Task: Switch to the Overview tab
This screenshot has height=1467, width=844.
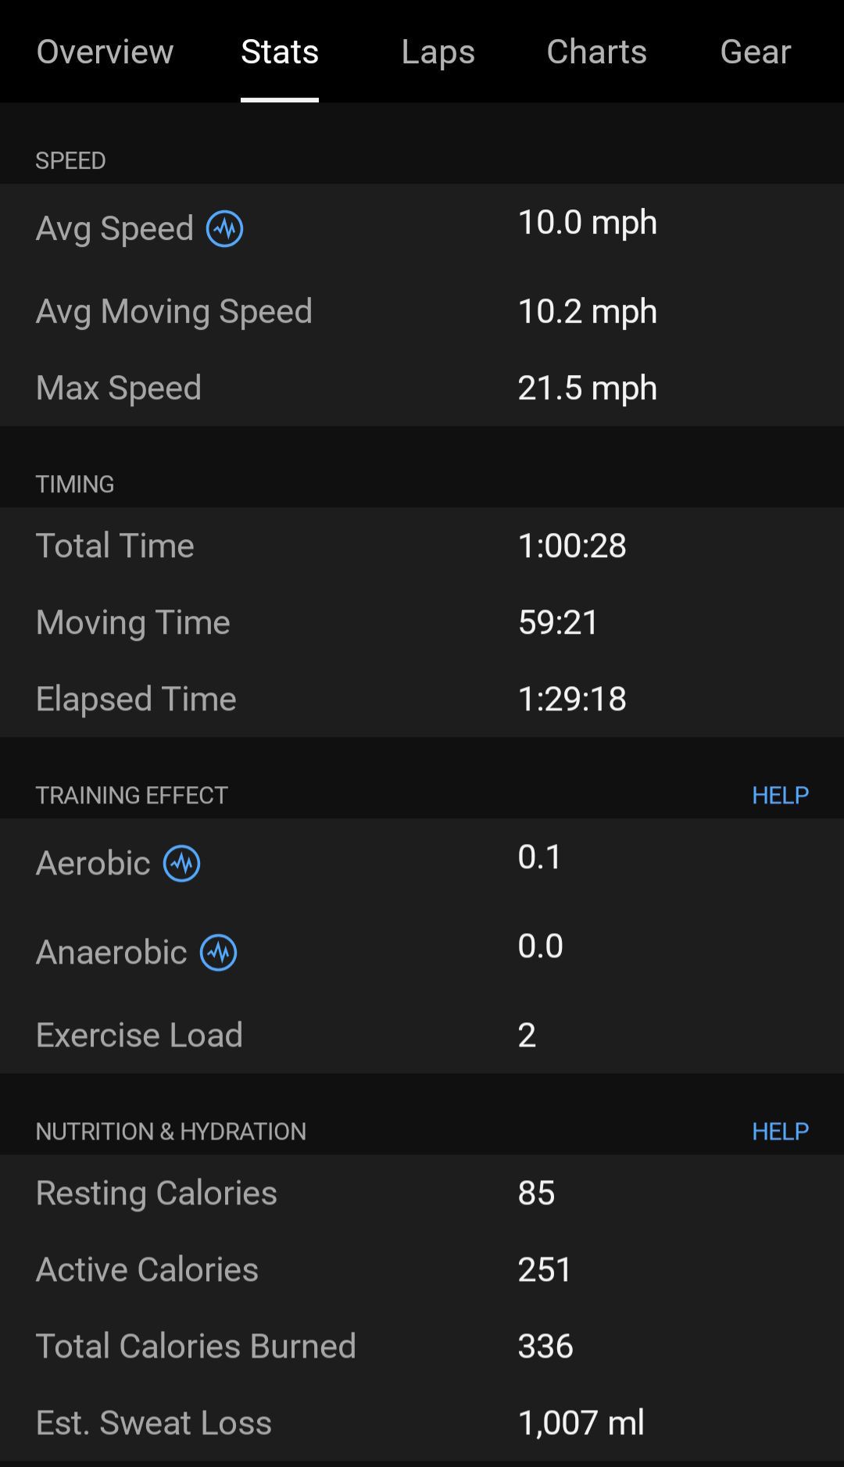Action: (105, 52)
